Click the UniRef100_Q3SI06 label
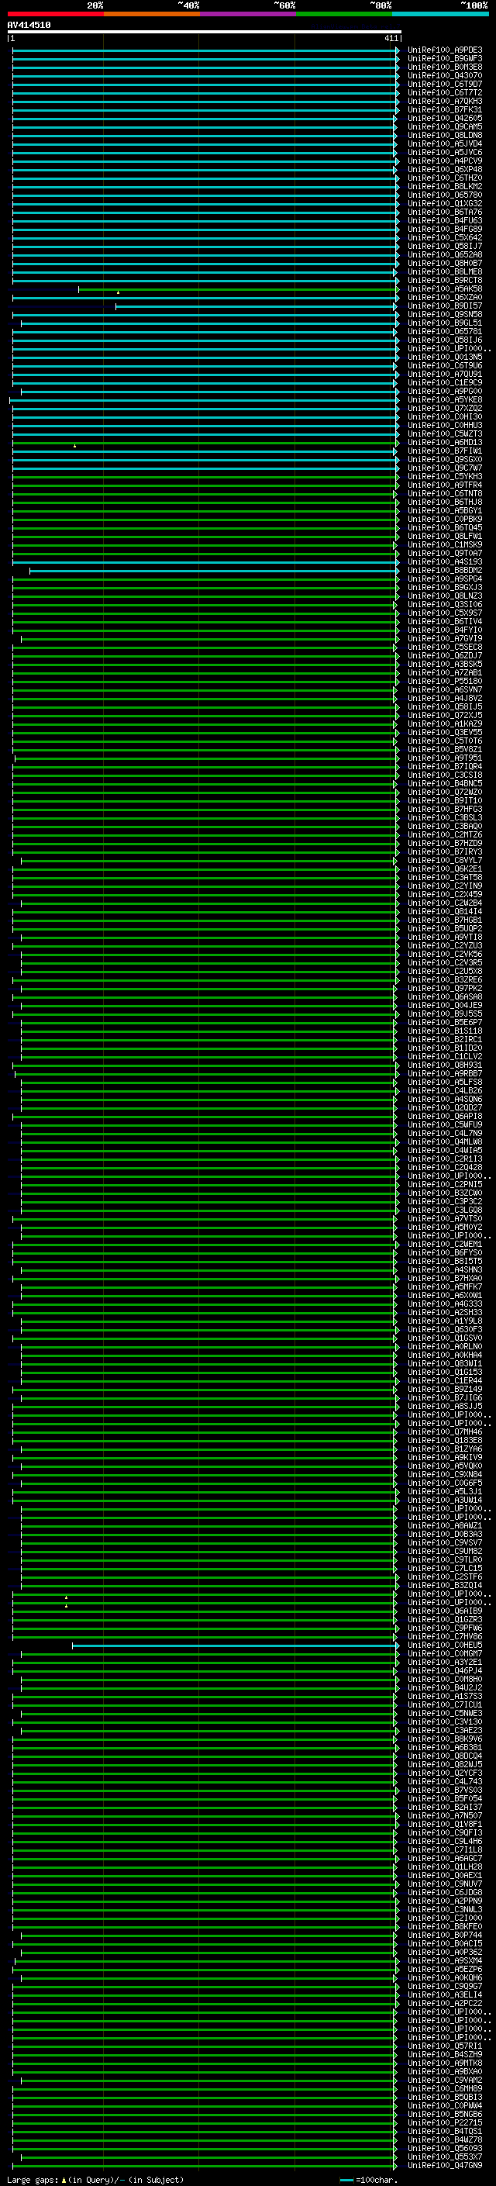The image size is (496, 2186). pos(444,604)
